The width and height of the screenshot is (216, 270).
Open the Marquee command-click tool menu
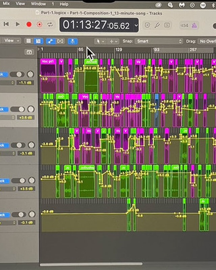[x=113, y=42]
